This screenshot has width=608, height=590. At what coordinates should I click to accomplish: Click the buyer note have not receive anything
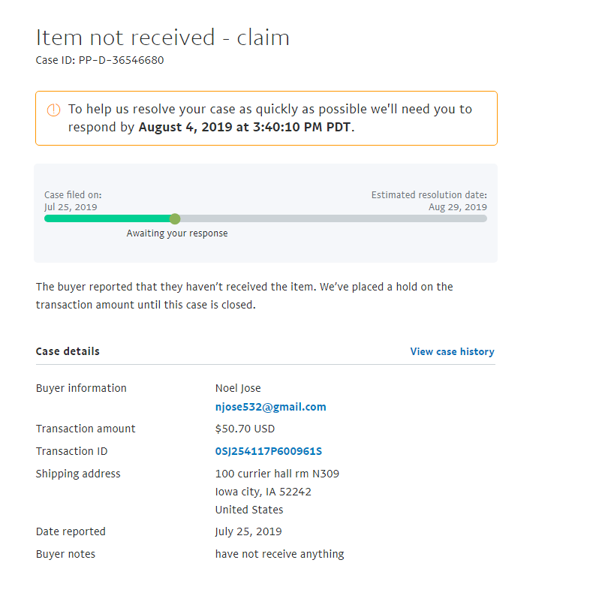coord(279,554)
